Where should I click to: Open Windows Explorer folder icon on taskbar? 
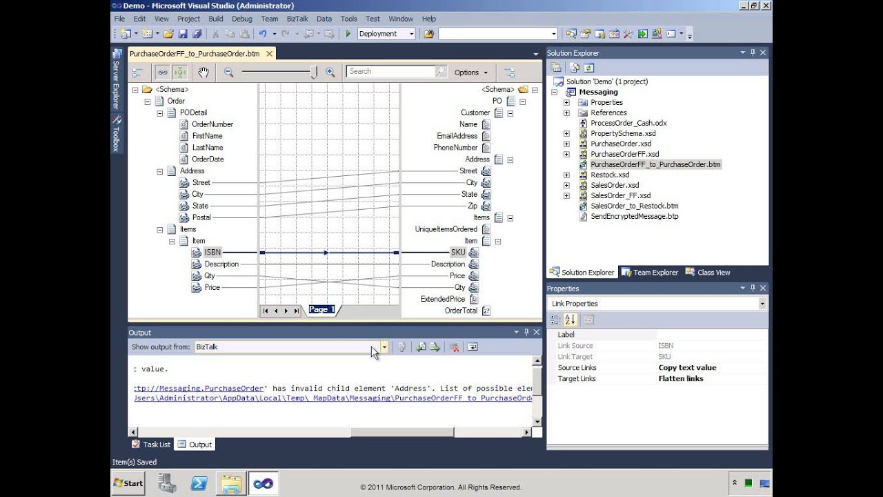click(231, 483)
